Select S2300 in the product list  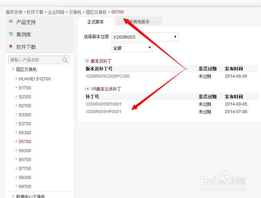pos(25,97)
